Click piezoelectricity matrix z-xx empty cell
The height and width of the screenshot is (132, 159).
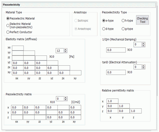coord(17,117)
